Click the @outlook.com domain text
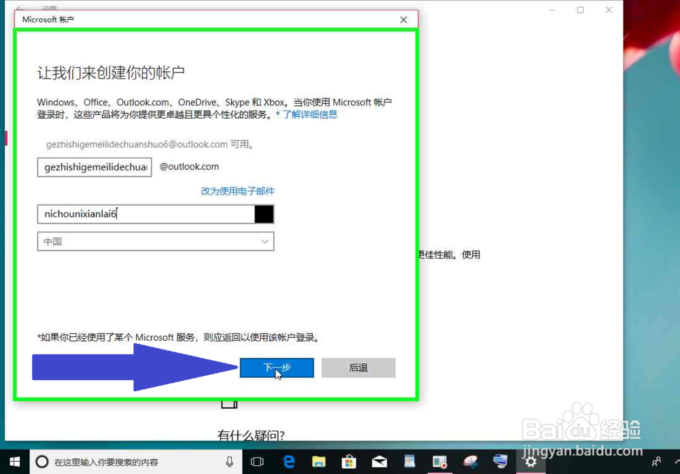 pos(189,167)
